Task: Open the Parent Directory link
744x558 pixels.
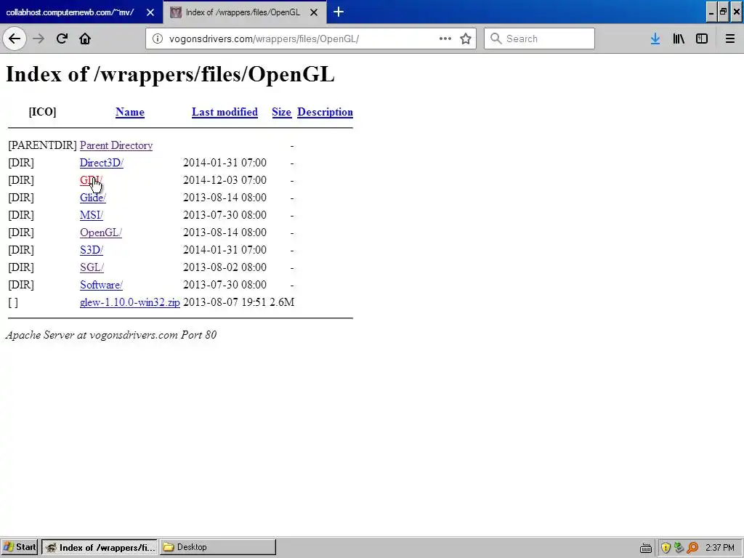Action: (116, 145)
